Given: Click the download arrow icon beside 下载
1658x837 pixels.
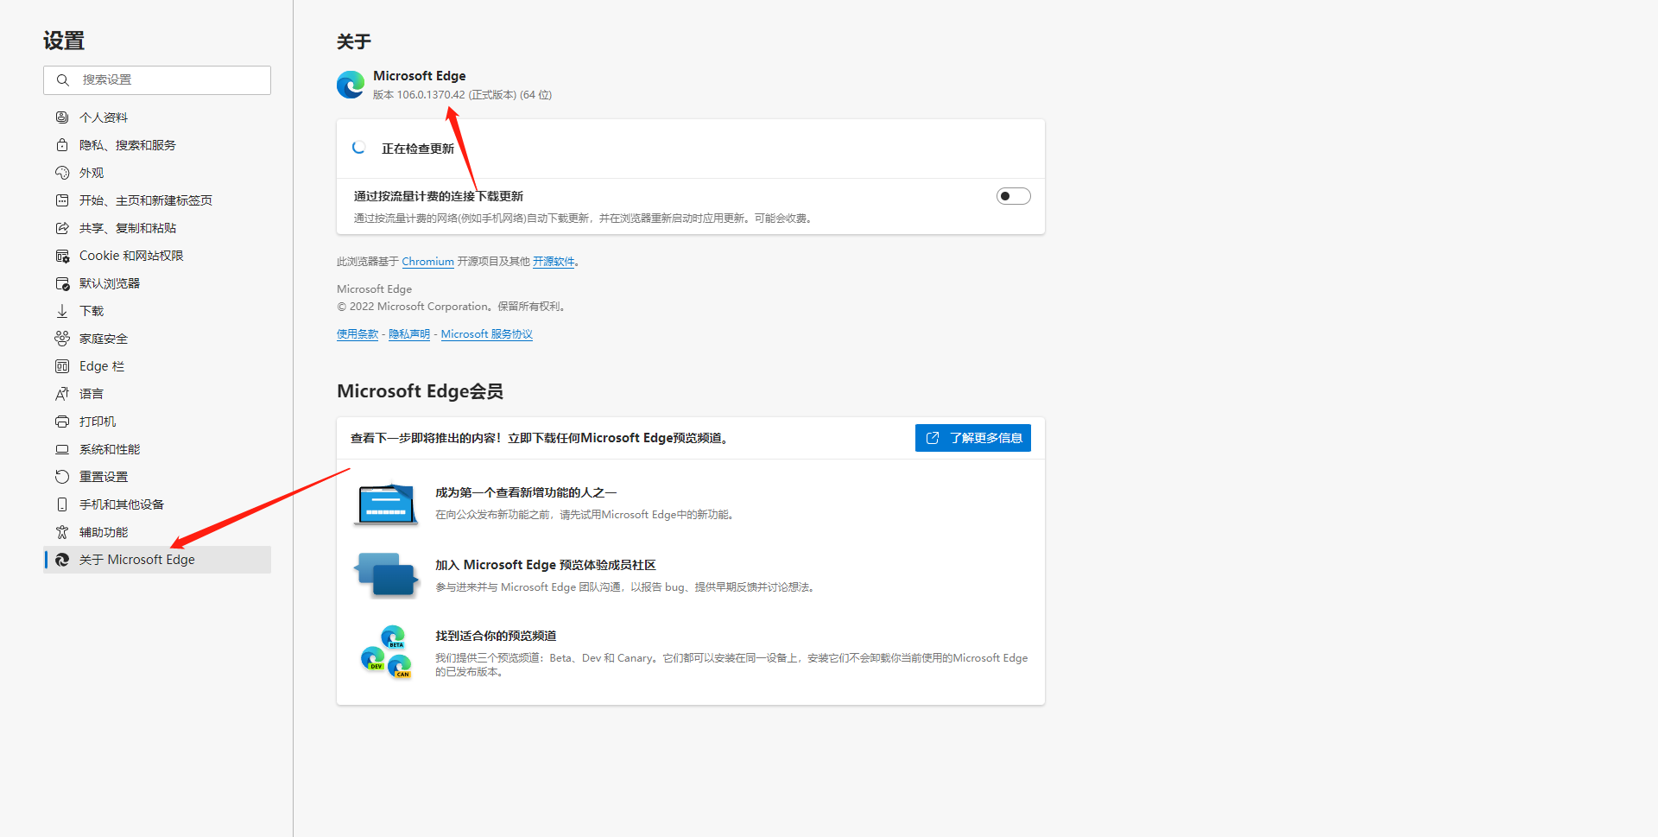Looking at the screenshot, I should pyautogui.click(x=62, y=311).
